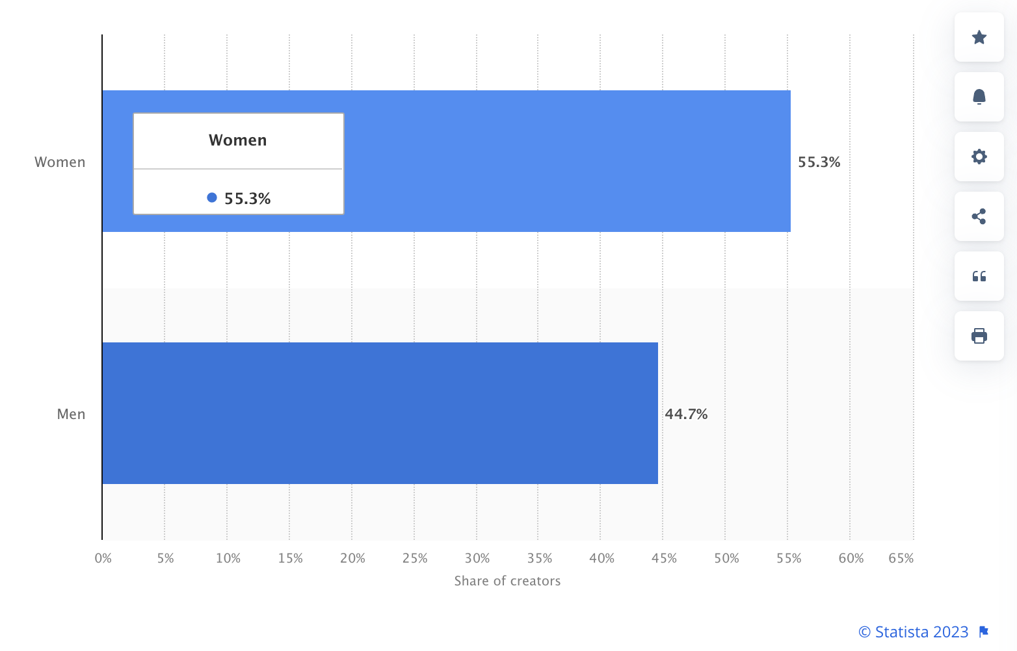Click the bell notification icon
Image resolution: width=1017 pixels, height=651 pixels.
pos(979,97)
